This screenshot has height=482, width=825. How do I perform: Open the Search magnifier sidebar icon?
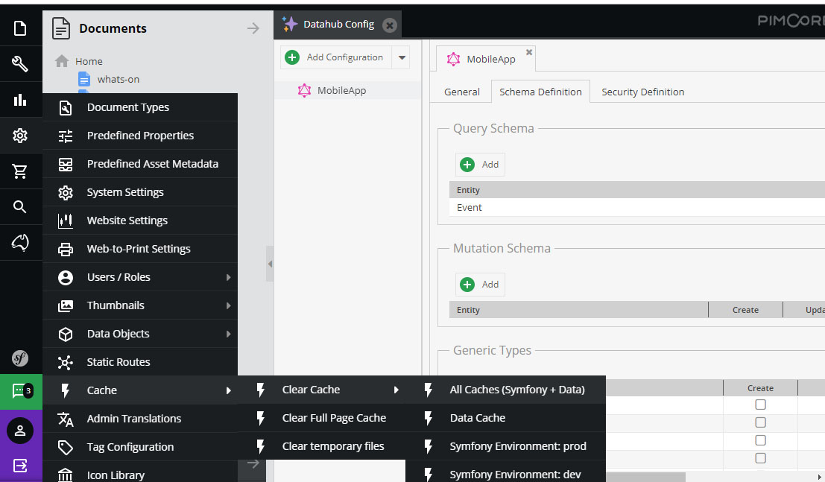(x=20, y=207)
